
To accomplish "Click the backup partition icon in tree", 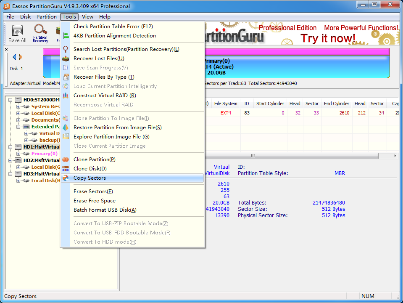I will pyautogui.click(x=34, y=140).
